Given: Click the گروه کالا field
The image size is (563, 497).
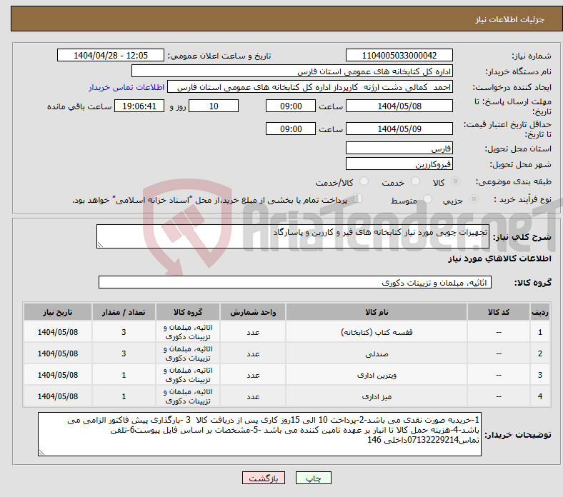Looking at the screenshot, I should click(294, 283).
